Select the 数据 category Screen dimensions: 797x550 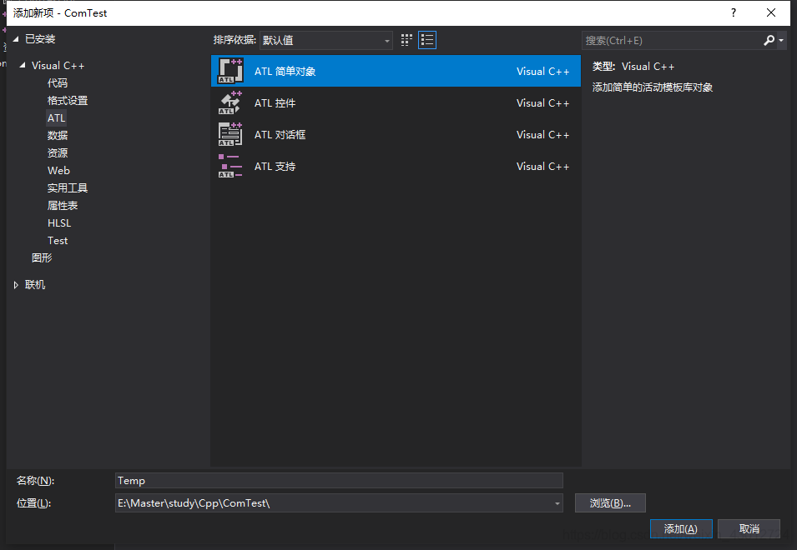[x=58, y=136]
